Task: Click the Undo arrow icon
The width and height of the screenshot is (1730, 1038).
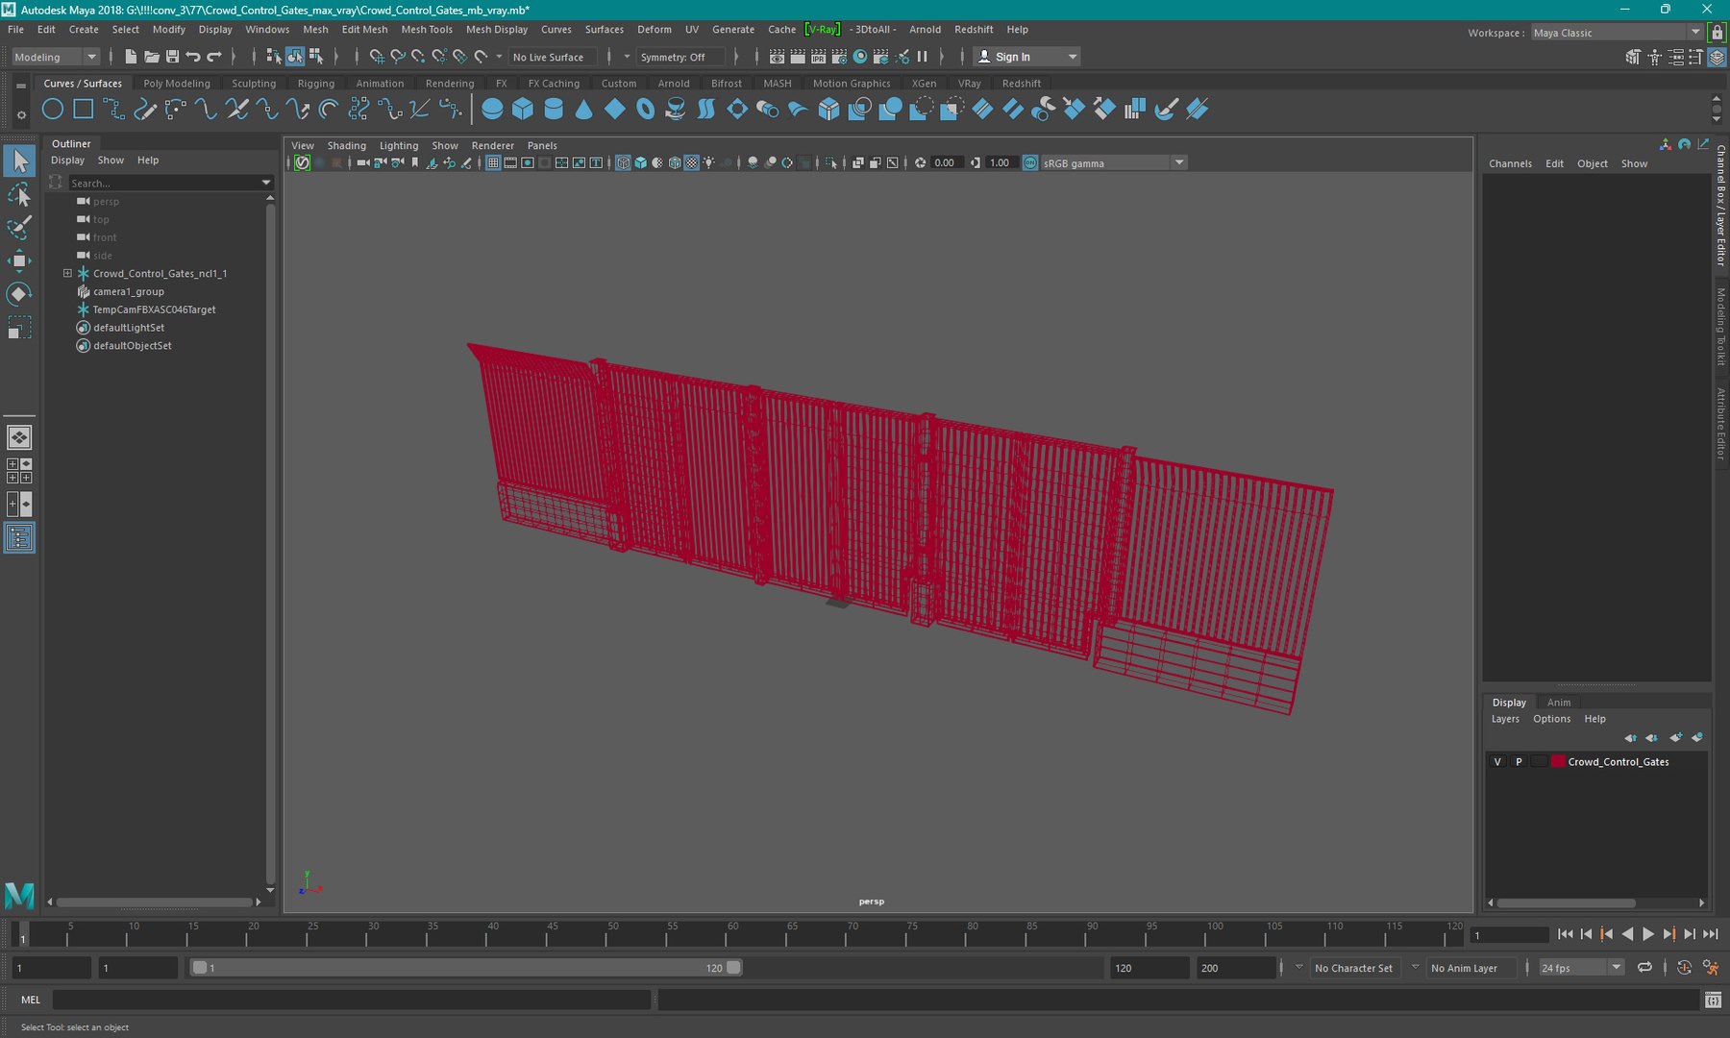Action: click(193, 57)
